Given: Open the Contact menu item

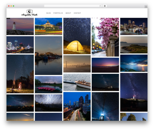Looking at the screenshot, I should pyautogui.click(x=77, y=13).
